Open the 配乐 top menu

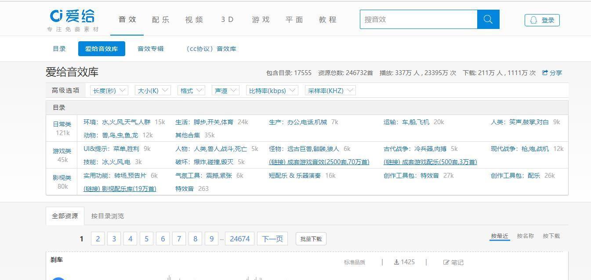(160, 20)
